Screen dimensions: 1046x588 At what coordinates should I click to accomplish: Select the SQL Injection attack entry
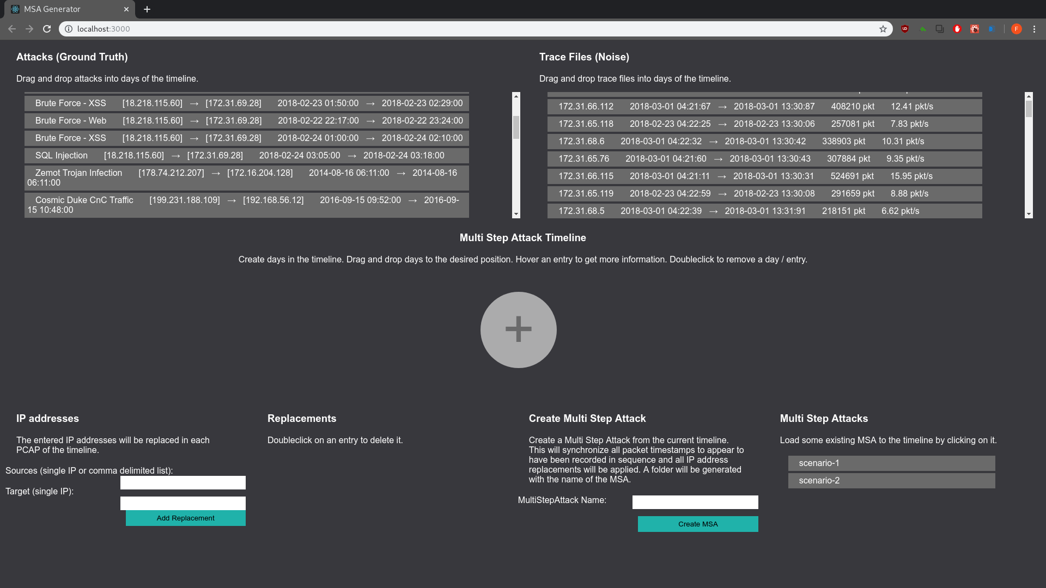(x=246, y=156)
